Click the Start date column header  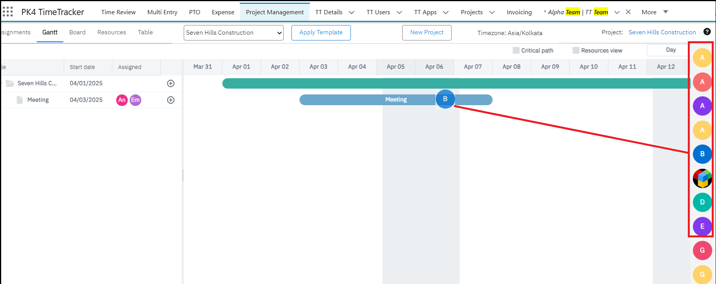click(88, 67)
